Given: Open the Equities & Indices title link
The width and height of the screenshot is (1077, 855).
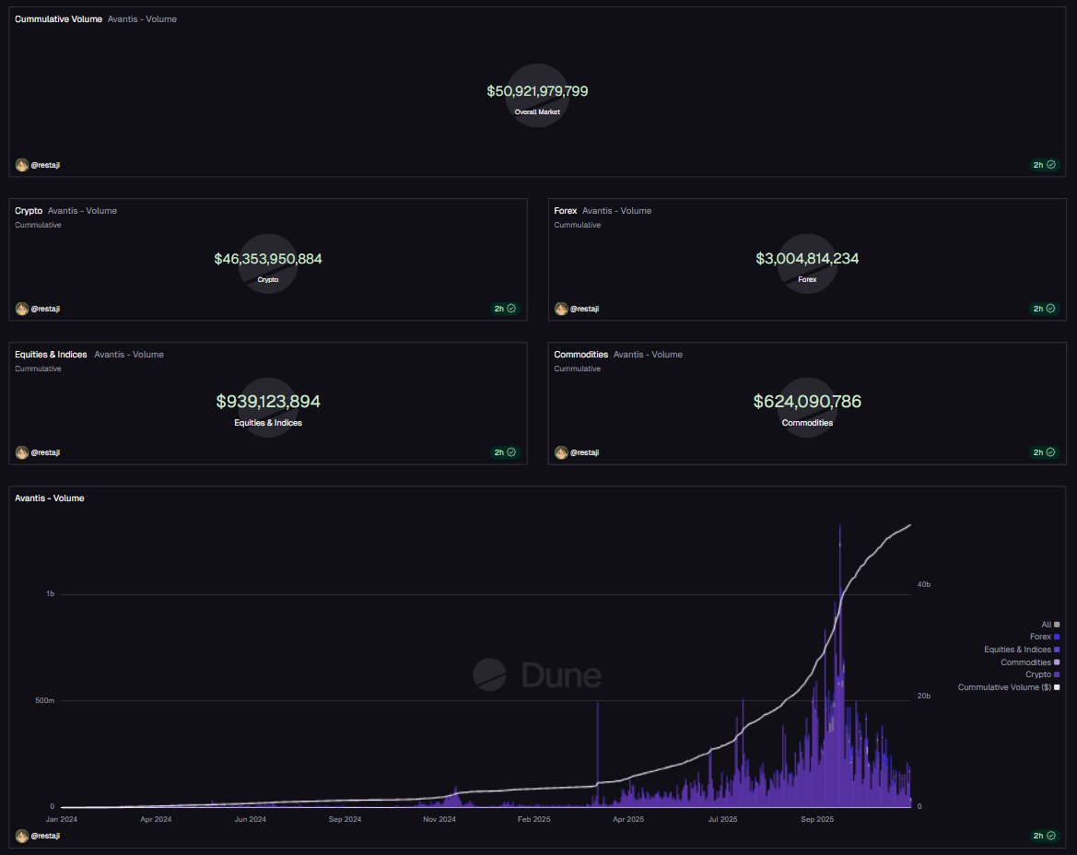Looking at the screenshot, I should pyautogui.click(x=51, y=355).
